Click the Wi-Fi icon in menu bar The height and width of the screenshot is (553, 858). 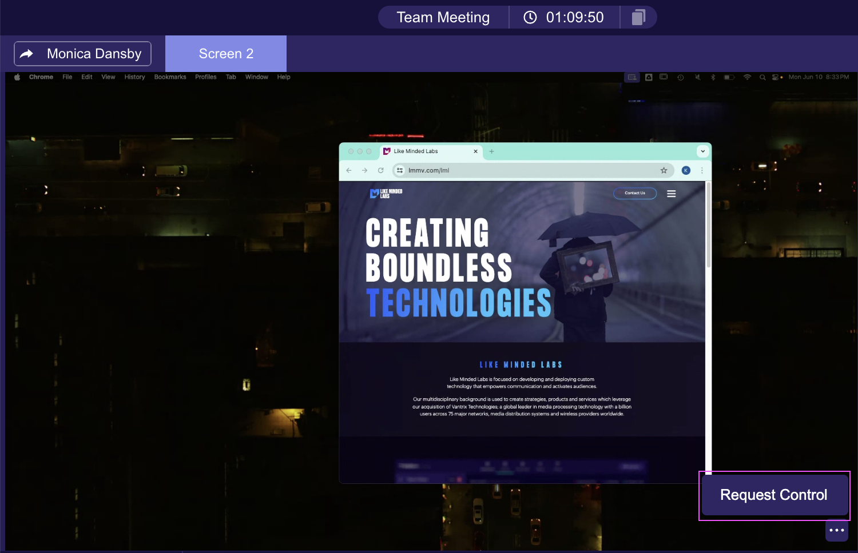[747, 77]
